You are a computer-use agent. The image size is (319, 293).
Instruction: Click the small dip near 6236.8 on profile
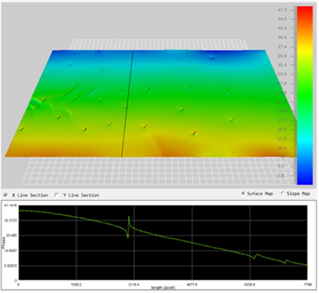click(x=255, y=256)
